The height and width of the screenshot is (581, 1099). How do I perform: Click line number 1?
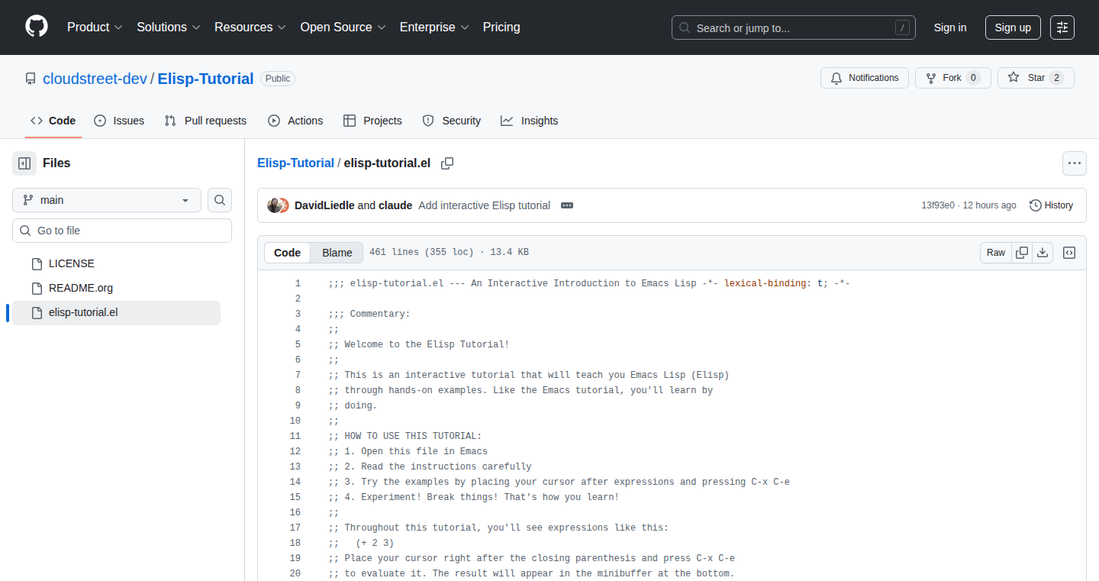click(298, 283)
